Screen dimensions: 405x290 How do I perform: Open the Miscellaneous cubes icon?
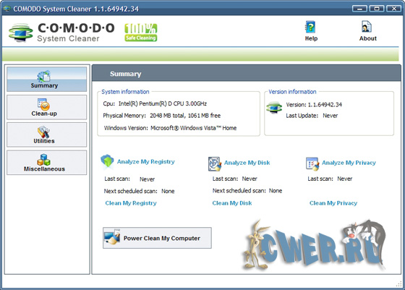(43, 160)
